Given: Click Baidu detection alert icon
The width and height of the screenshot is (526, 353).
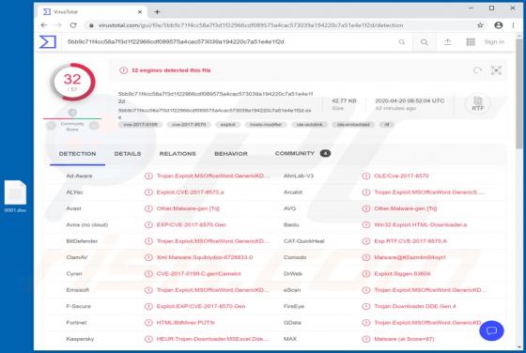Looking at the screenshot, I should pos(366,225).
